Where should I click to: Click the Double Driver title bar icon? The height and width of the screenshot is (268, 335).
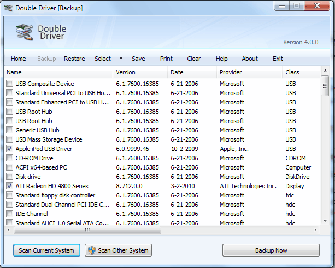(x=8, y=8)
